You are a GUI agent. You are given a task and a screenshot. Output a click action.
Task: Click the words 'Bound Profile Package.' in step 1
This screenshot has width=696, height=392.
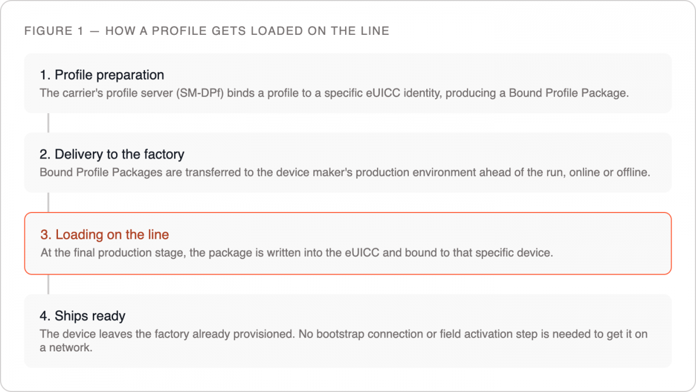pos(569,93)
